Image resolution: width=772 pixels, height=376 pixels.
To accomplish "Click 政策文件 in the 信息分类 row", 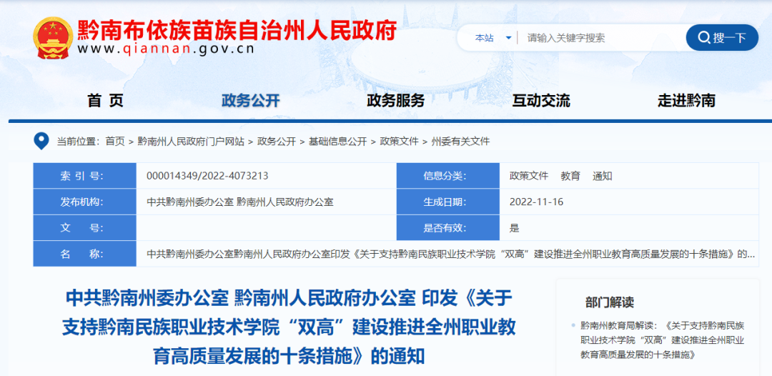I will 529,176.
